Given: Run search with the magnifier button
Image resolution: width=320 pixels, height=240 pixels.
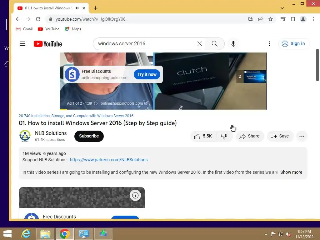Looking at the screenshot, I should pos(215,44).
